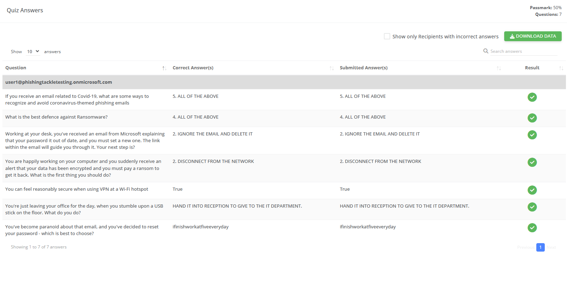Click correct answer '5. ALL OF THE ABOVE'

[x=195, y=96]
